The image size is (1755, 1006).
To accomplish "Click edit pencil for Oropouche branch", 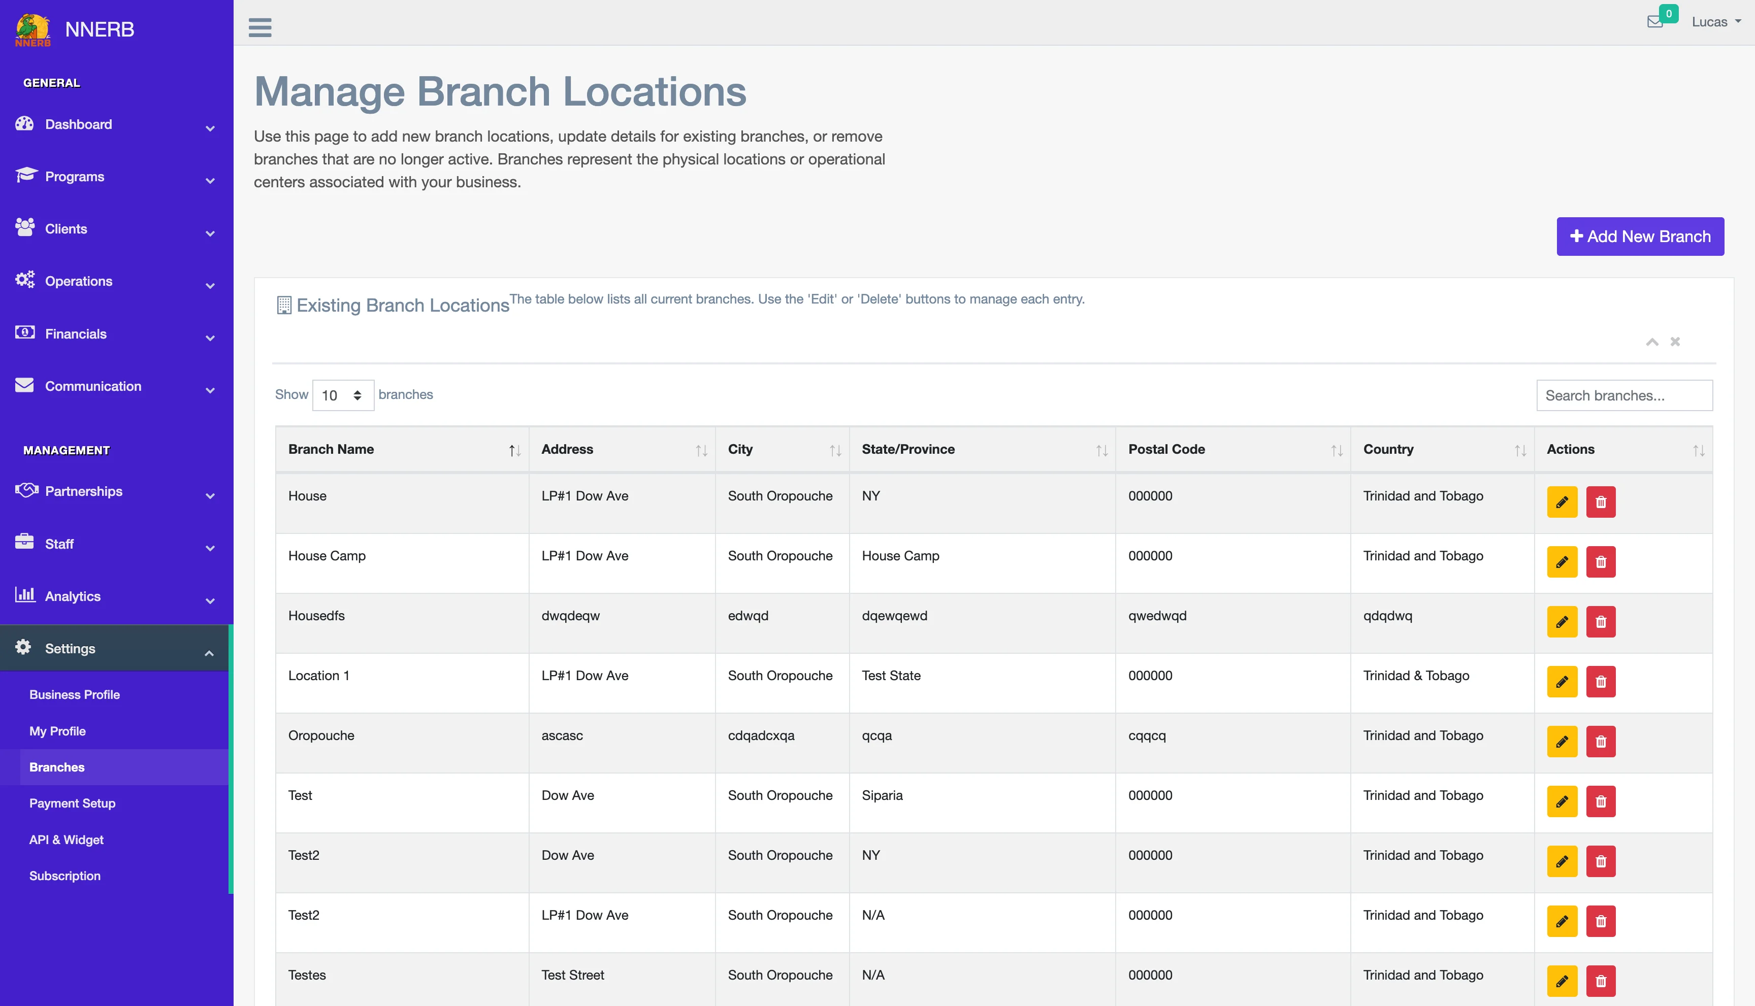I will point(1562,742).
